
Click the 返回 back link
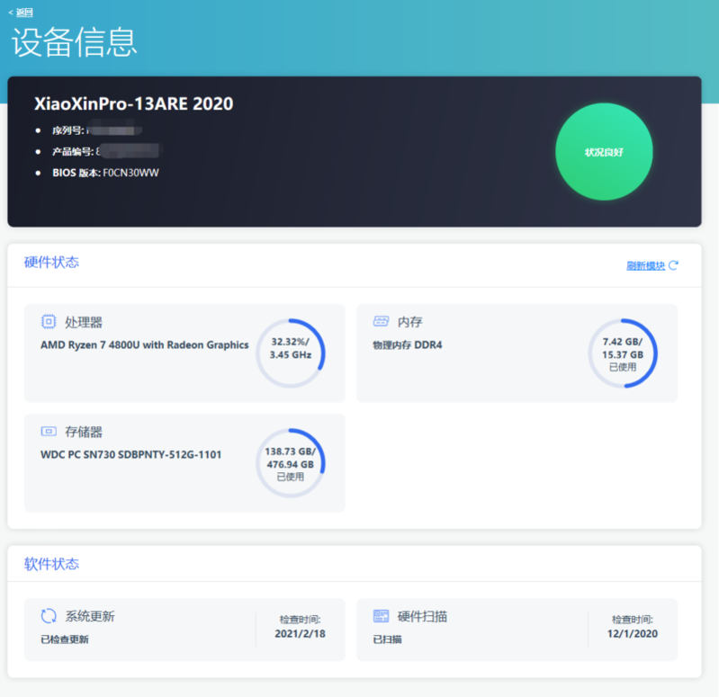[22, 13]
